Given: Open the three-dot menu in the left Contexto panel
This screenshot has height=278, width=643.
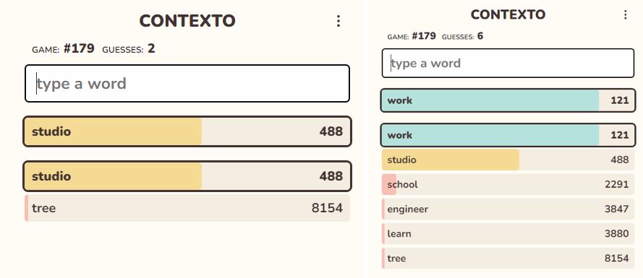Looking at the screenshot, I should coord(338,21).
